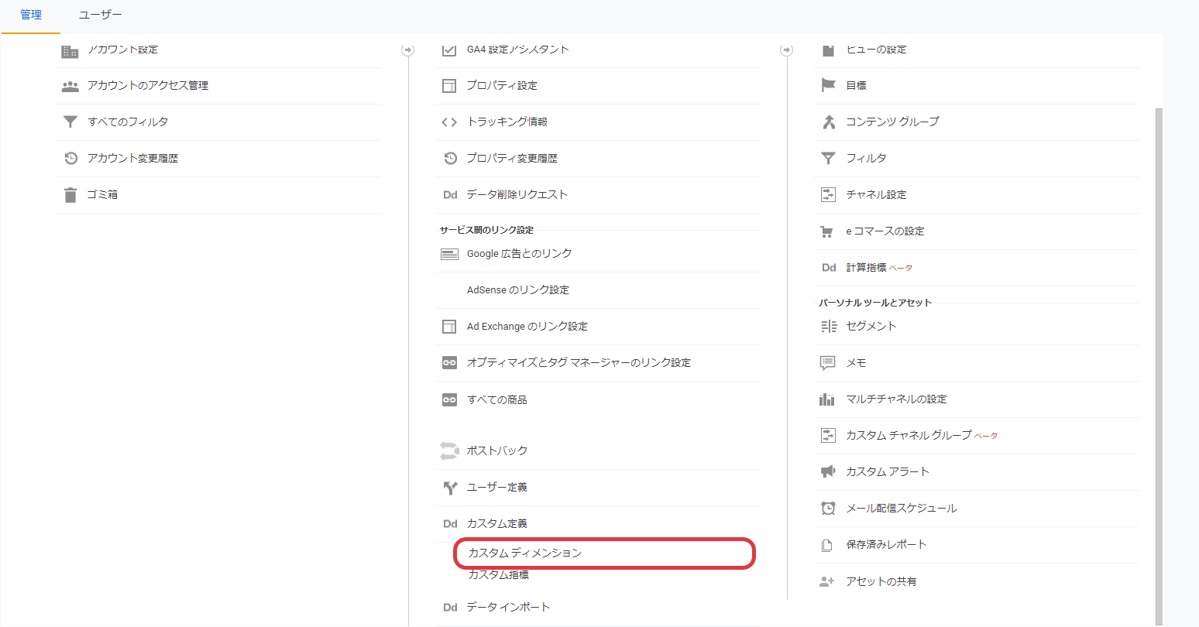Click the note icon beside メモ
This screenshot has width=1199, height=627.
(828, 363)
